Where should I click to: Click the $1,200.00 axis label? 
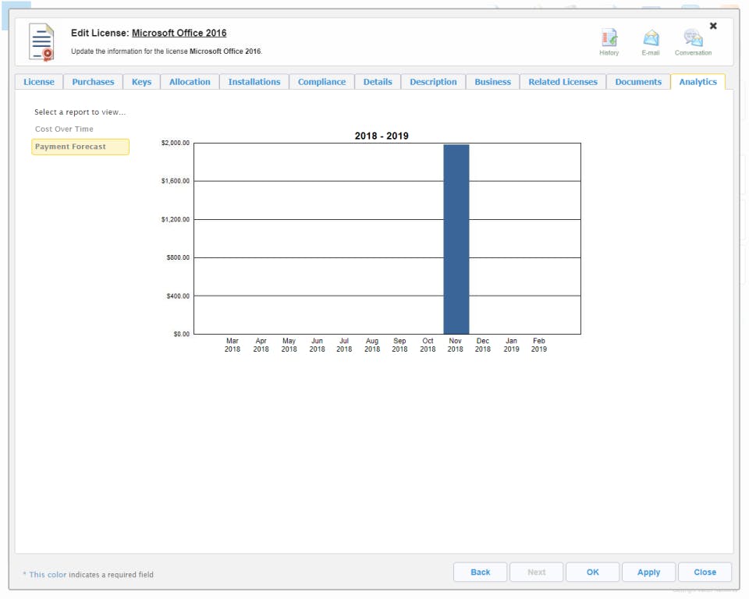pos(176,220)
